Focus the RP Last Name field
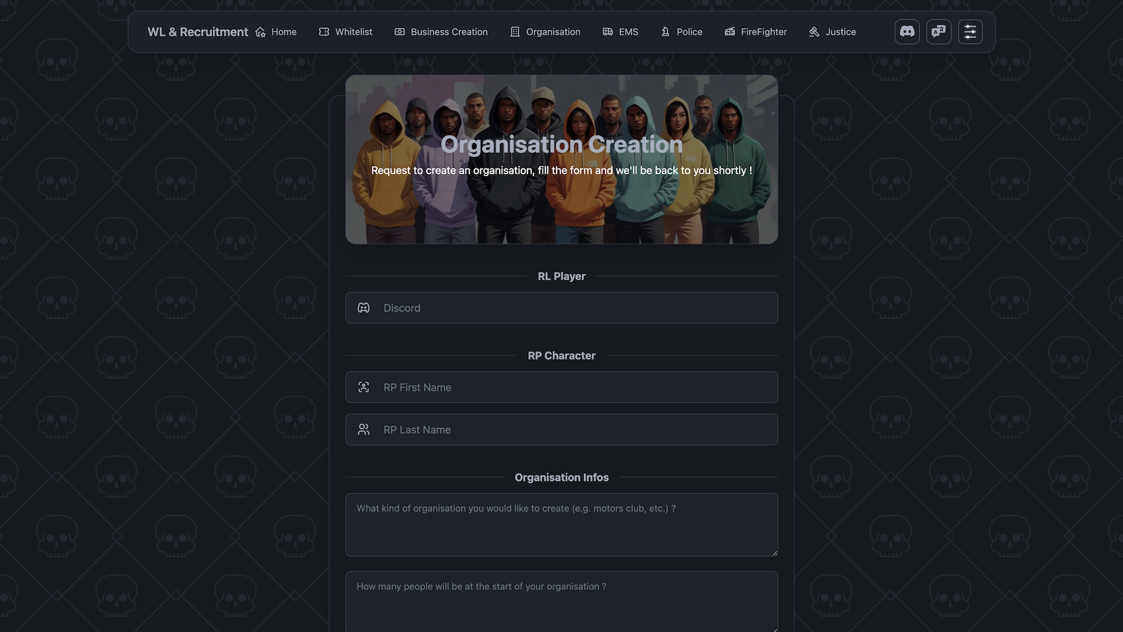 pos(561,430)
